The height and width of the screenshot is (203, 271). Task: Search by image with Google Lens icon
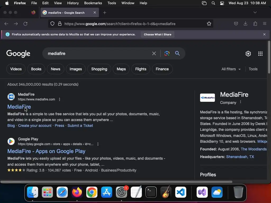(167, 53)
